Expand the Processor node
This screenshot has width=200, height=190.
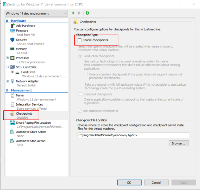(7, 58)
